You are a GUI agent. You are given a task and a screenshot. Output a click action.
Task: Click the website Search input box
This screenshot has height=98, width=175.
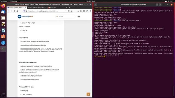[65, 16]
